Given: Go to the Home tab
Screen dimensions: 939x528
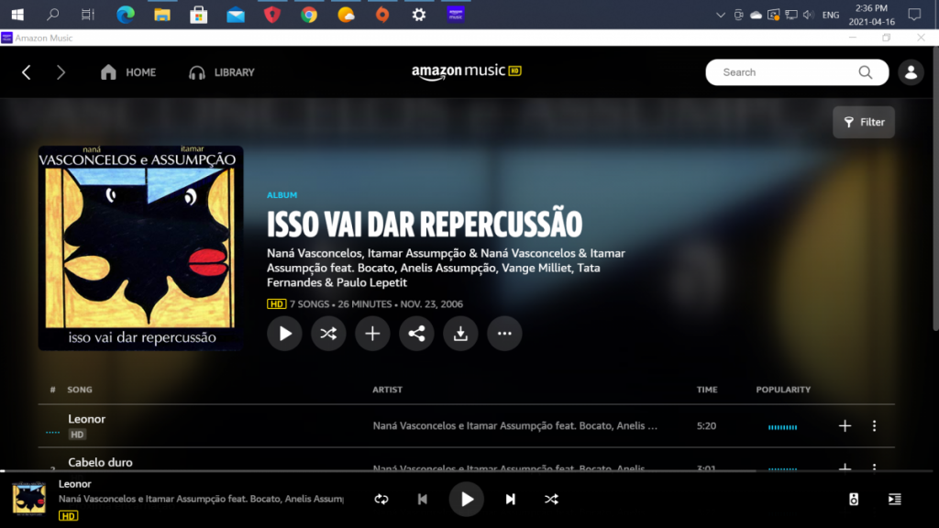Looking at the screenshot, I should pyautogui.click(x=128, y=72).
